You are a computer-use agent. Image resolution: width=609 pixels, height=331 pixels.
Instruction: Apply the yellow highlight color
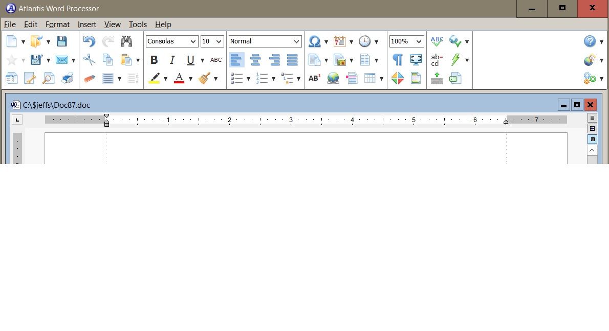pyautogui.click(x=154, y=78)
